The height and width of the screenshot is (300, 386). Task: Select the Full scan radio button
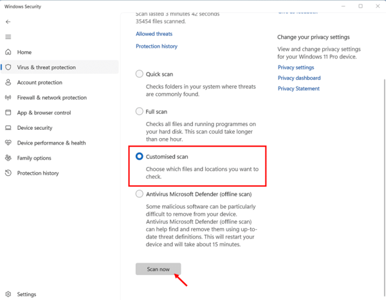coord(140,111)
